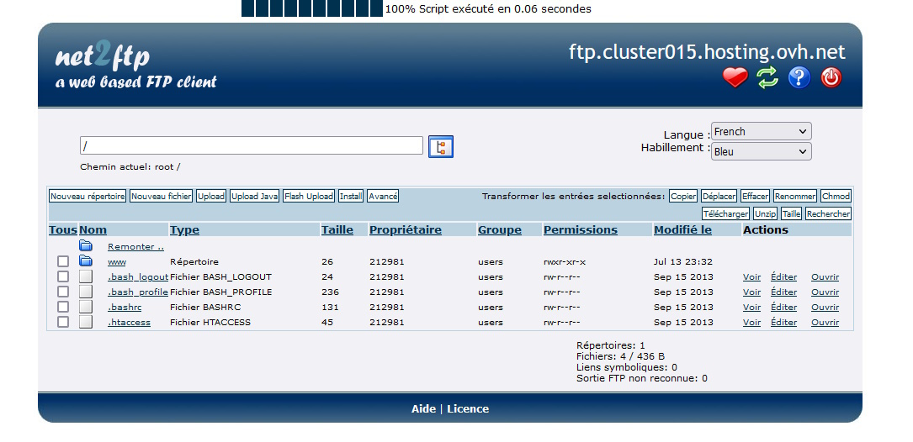
Task: Select the .bash_logout file checkbox
Action: pos(63,276)
